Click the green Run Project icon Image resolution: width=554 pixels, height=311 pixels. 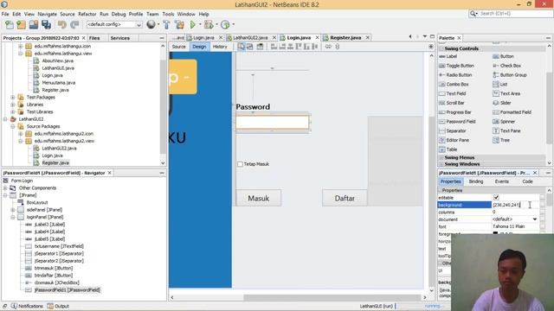click(x=193, y=24)
